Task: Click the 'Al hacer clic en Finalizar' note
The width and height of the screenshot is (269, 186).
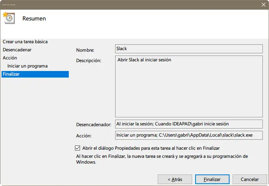Action: (x=162, y=159)
